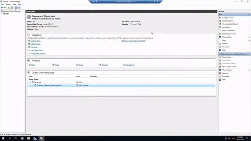Navigate to Roles via the Navigate link
Screen dimensions: 251x141
[x=33, y=65]
